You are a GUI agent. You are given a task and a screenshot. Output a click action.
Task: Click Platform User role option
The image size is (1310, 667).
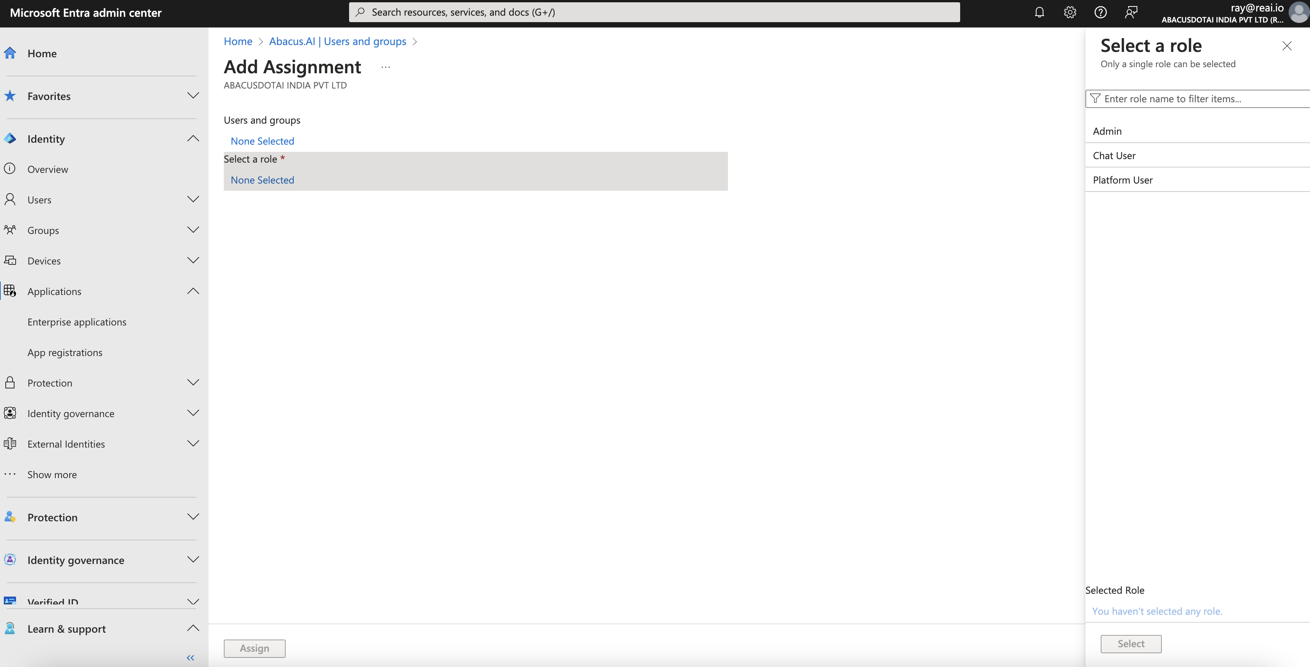1123,179
